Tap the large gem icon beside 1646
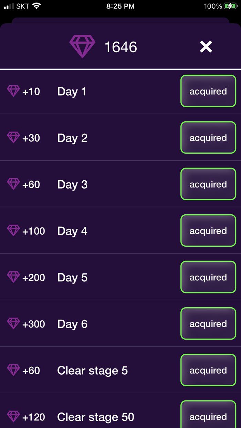 [82, 46]
